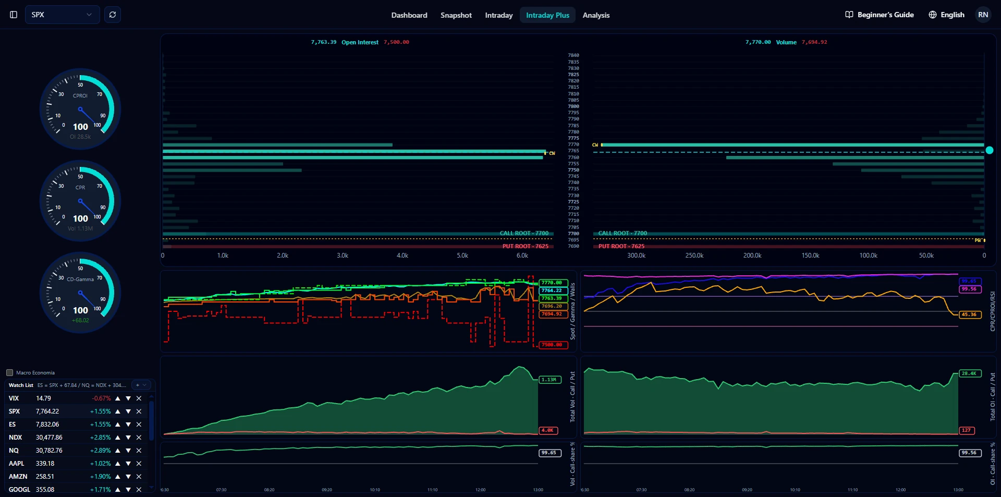The image size is (1001, 497).
Task: Move AMZN row down in watch list
Action: click(x=128, y=477)
